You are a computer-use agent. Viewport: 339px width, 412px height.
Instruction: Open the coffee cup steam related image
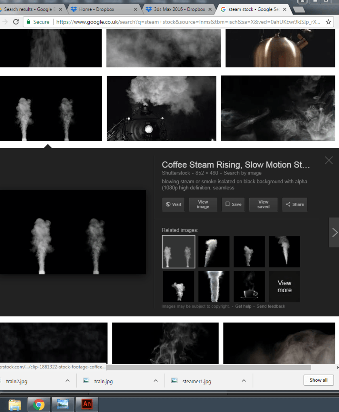(x=249, y=287)
